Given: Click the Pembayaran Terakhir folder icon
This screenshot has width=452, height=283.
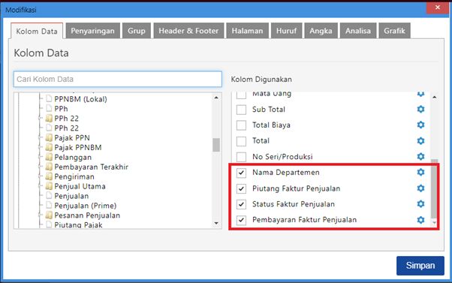Looking at the screenshot, I should [49, 167].
